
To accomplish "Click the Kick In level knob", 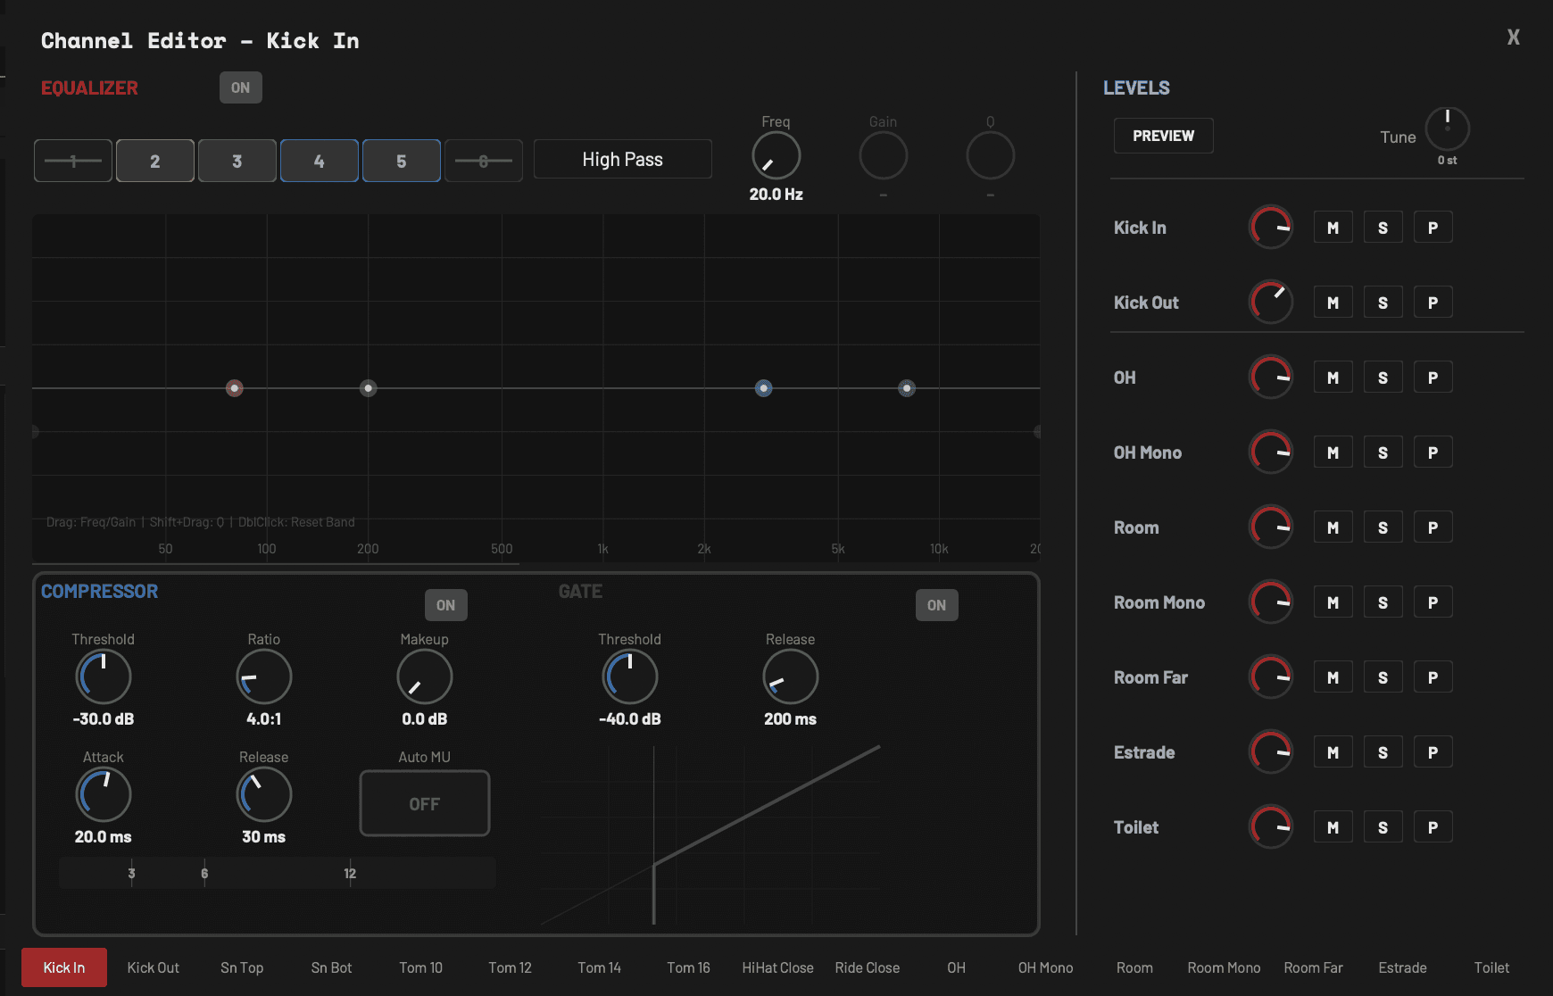I will click(1271, 228).
